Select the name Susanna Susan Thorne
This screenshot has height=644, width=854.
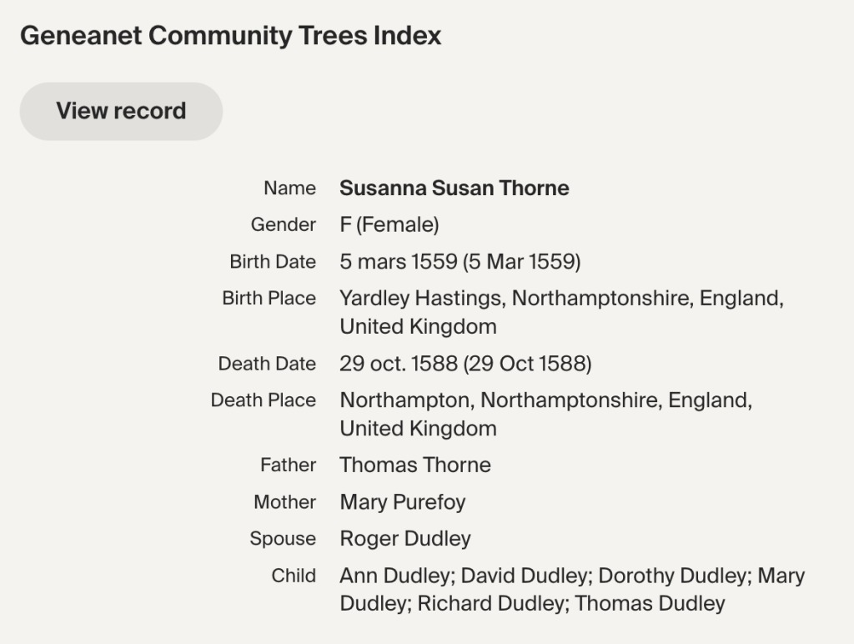point(454,188)
